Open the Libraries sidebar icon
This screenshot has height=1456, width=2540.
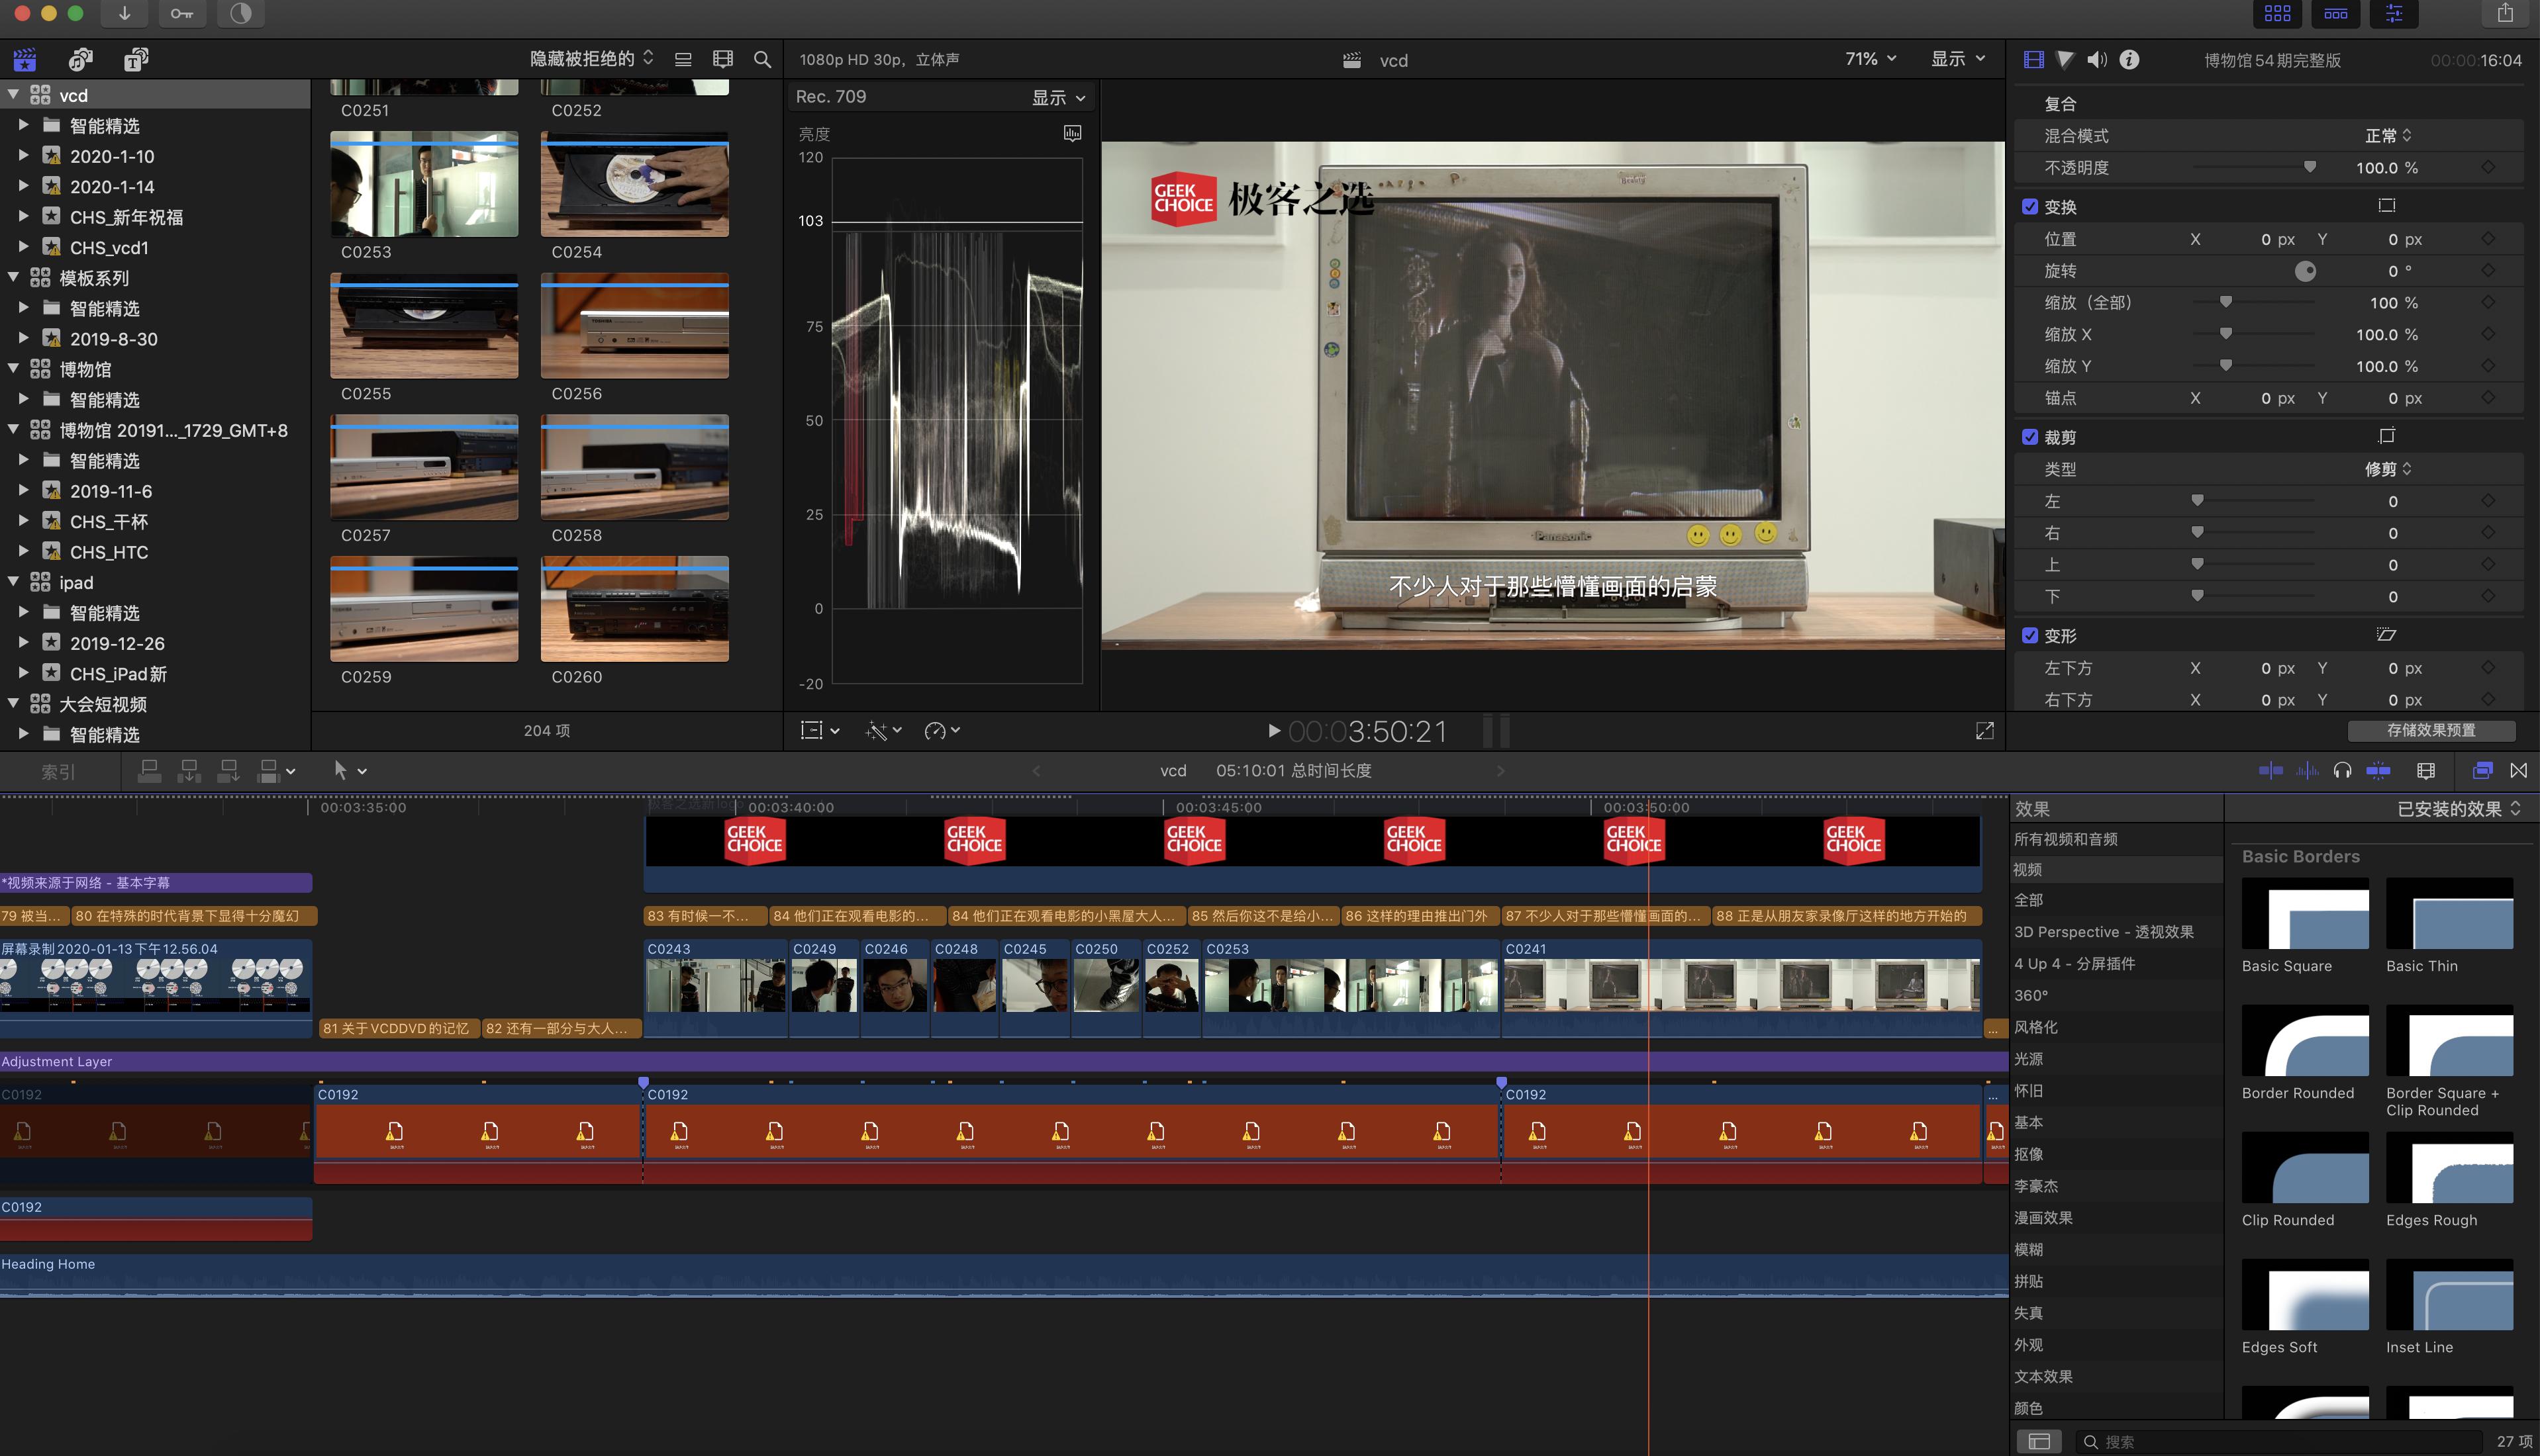(x=25, y=60)
